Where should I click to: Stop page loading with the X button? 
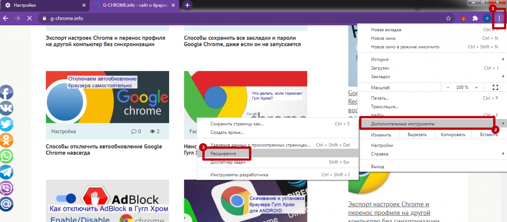pyautogui.click(x=30, y=18)
